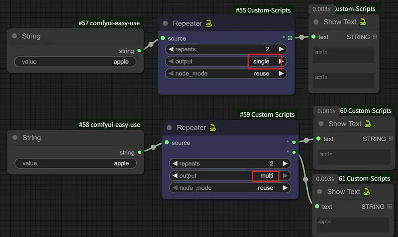This screenshot has height=237, width=398.
Task: Open the output dropdown set to single
Action: point(226,61)
